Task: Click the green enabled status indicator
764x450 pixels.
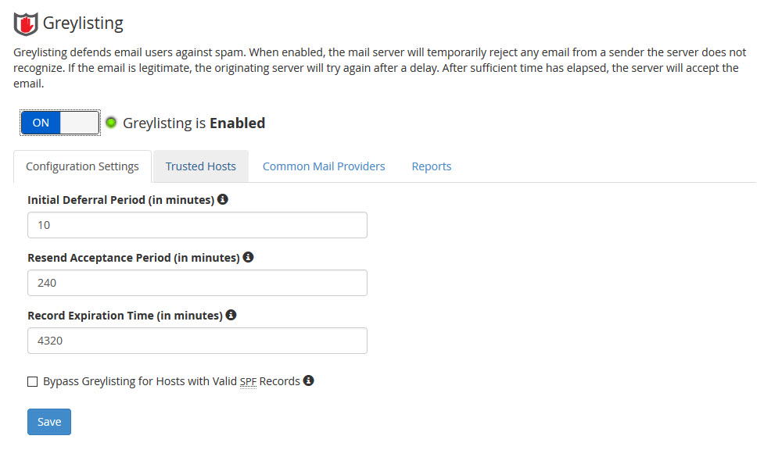Action: [x=111, y=123]
